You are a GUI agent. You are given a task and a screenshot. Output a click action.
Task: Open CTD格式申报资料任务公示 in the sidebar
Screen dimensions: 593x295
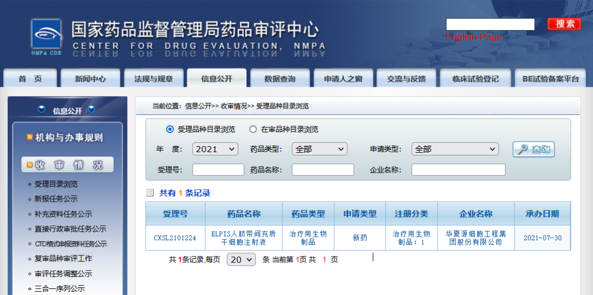point(71,244)
